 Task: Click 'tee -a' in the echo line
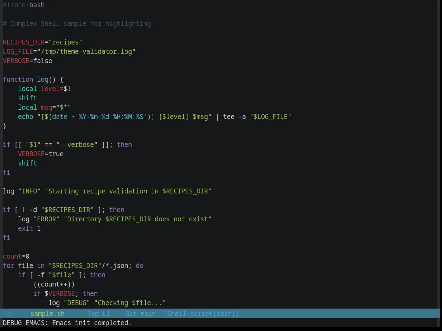234,117
